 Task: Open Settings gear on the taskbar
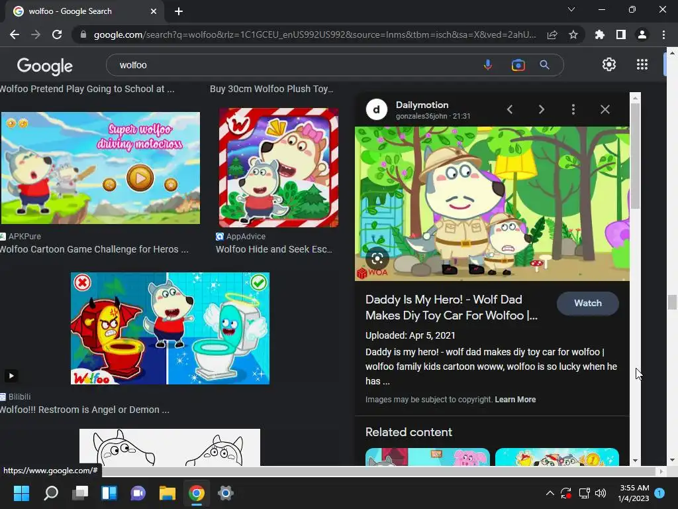point(225,493)
